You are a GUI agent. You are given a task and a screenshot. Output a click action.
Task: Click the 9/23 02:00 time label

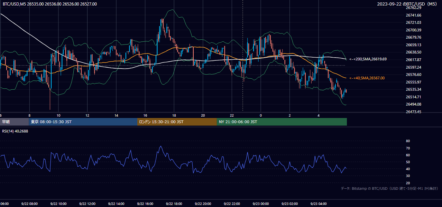pos(290,204)
